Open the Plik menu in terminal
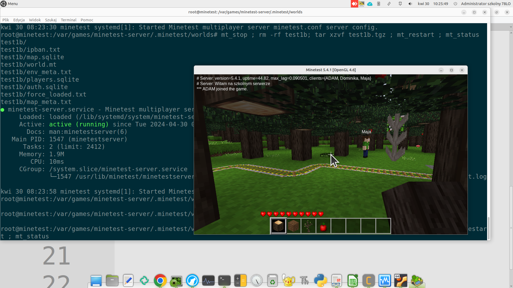The image size is (513, 288). [6, 20]
